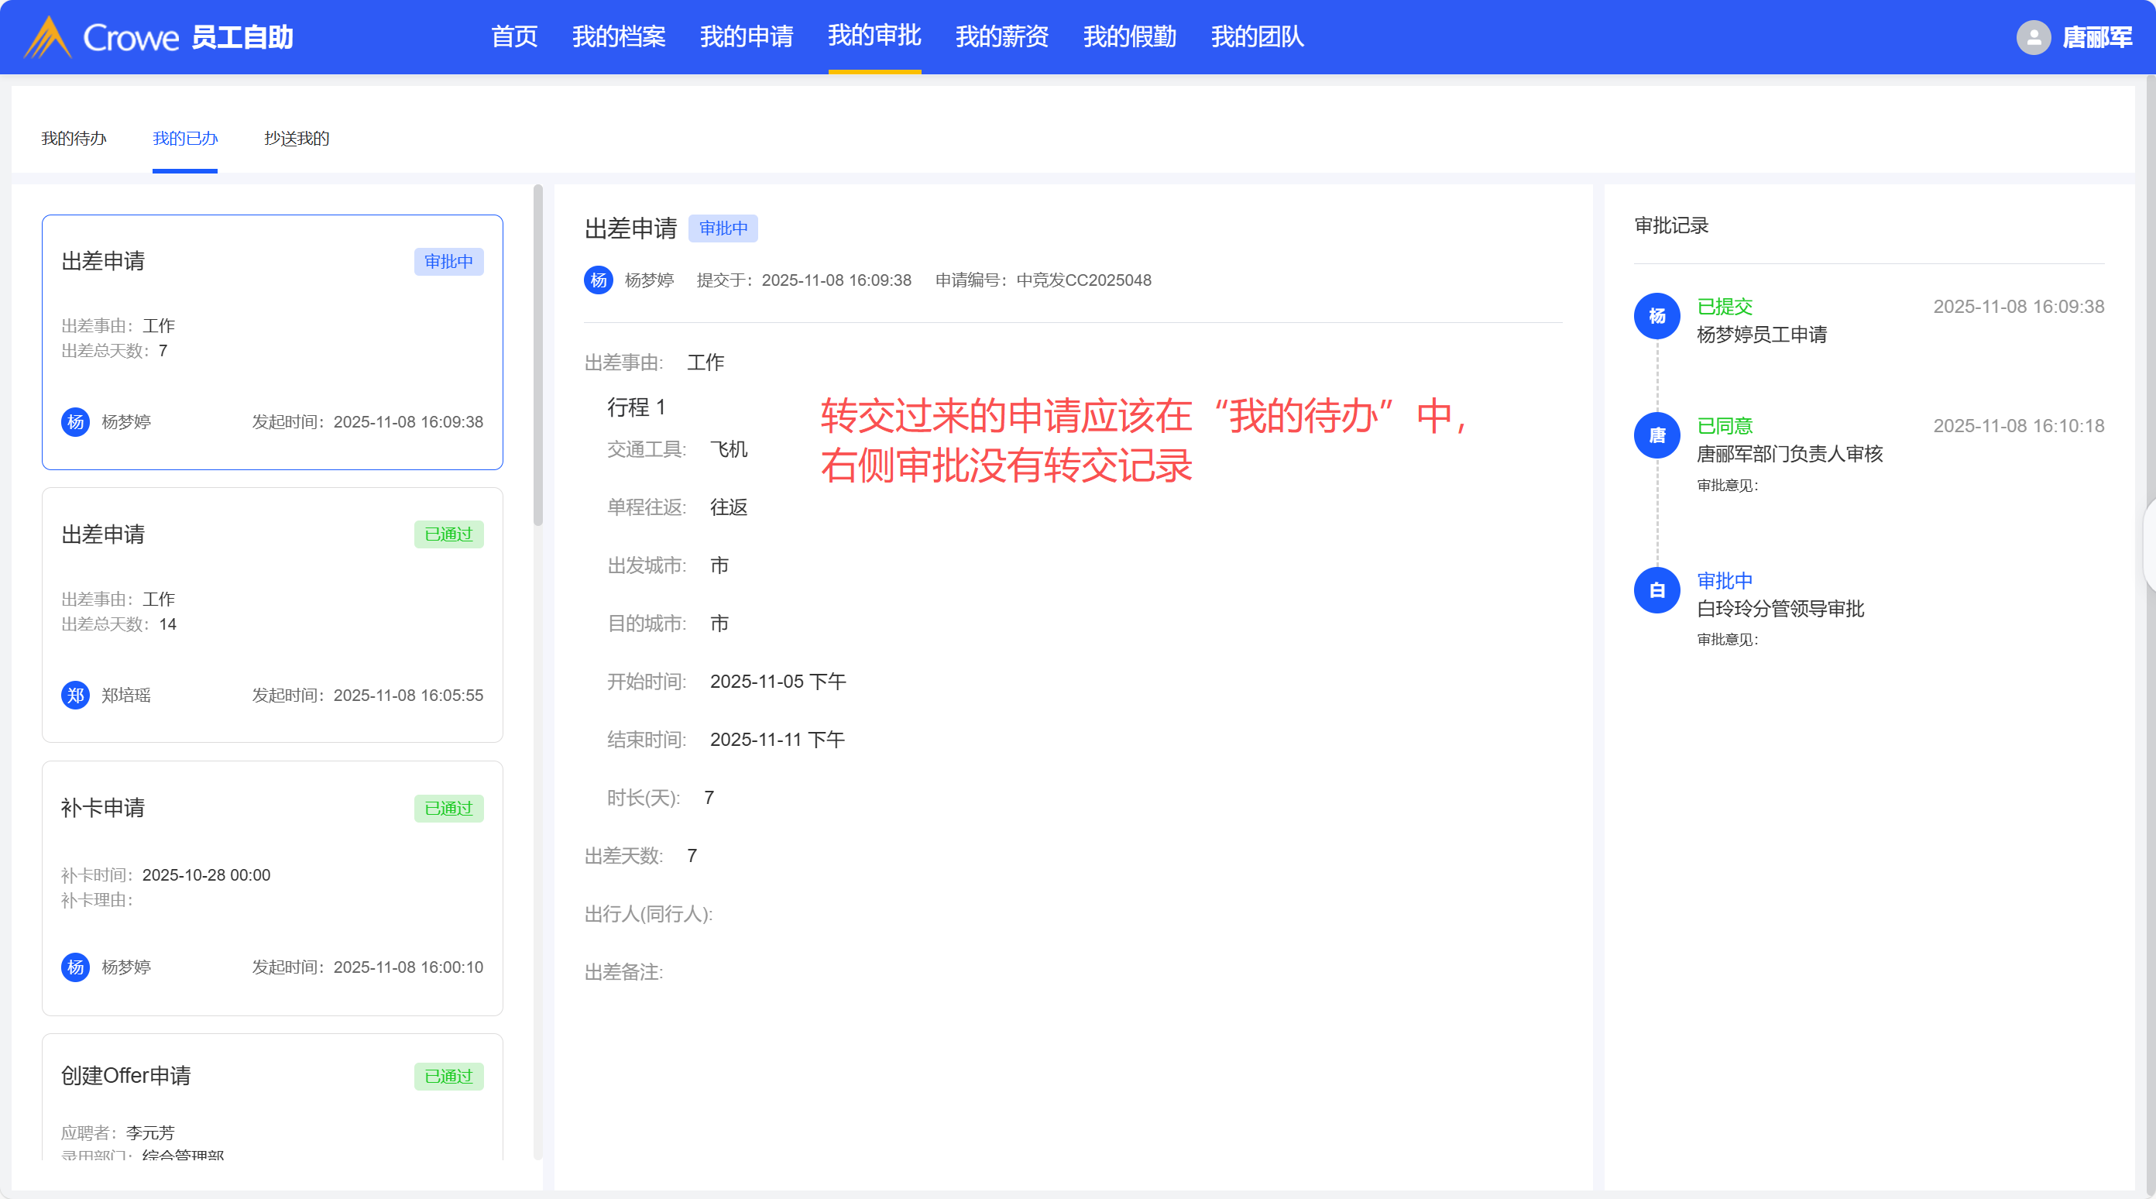Click 白 avatar in 审批中 approval record

(1656, 590)
